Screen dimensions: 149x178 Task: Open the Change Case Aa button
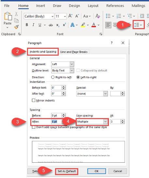pos(87,16)
